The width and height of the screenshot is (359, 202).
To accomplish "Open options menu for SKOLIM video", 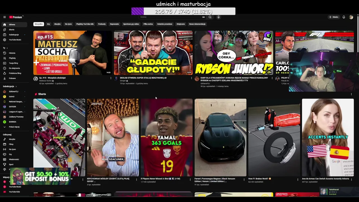I will tap(191, 78).
